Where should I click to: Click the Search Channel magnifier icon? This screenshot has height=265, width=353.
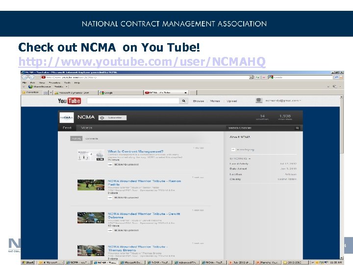tap(297, 128)
